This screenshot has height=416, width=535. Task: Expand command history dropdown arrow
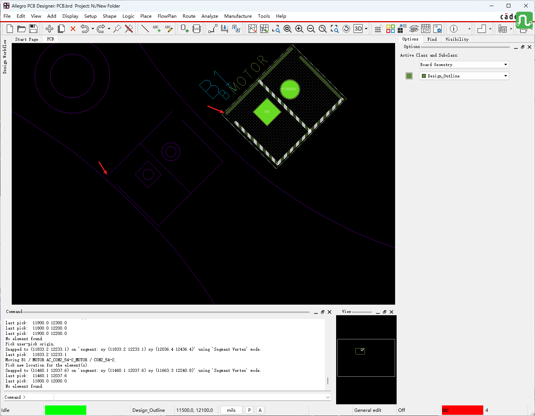pyautogui.click(x=327, y=397)
